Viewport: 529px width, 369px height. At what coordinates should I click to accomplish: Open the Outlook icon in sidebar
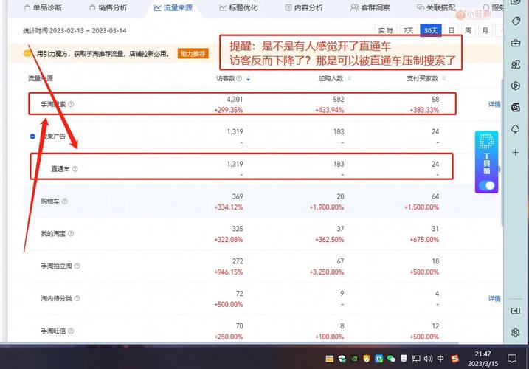click(x=516, y=107)
